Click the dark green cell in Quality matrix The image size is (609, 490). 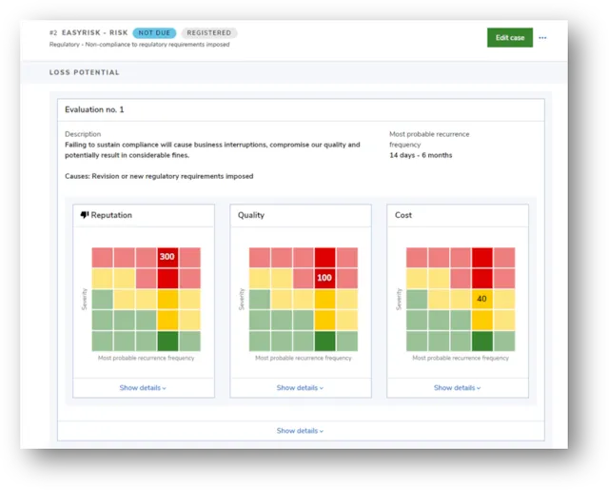point(324,341)
